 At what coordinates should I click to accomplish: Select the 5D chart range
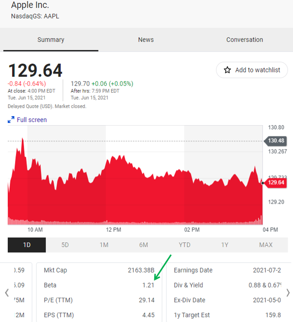pyautogui.click(x=65, y=245)
